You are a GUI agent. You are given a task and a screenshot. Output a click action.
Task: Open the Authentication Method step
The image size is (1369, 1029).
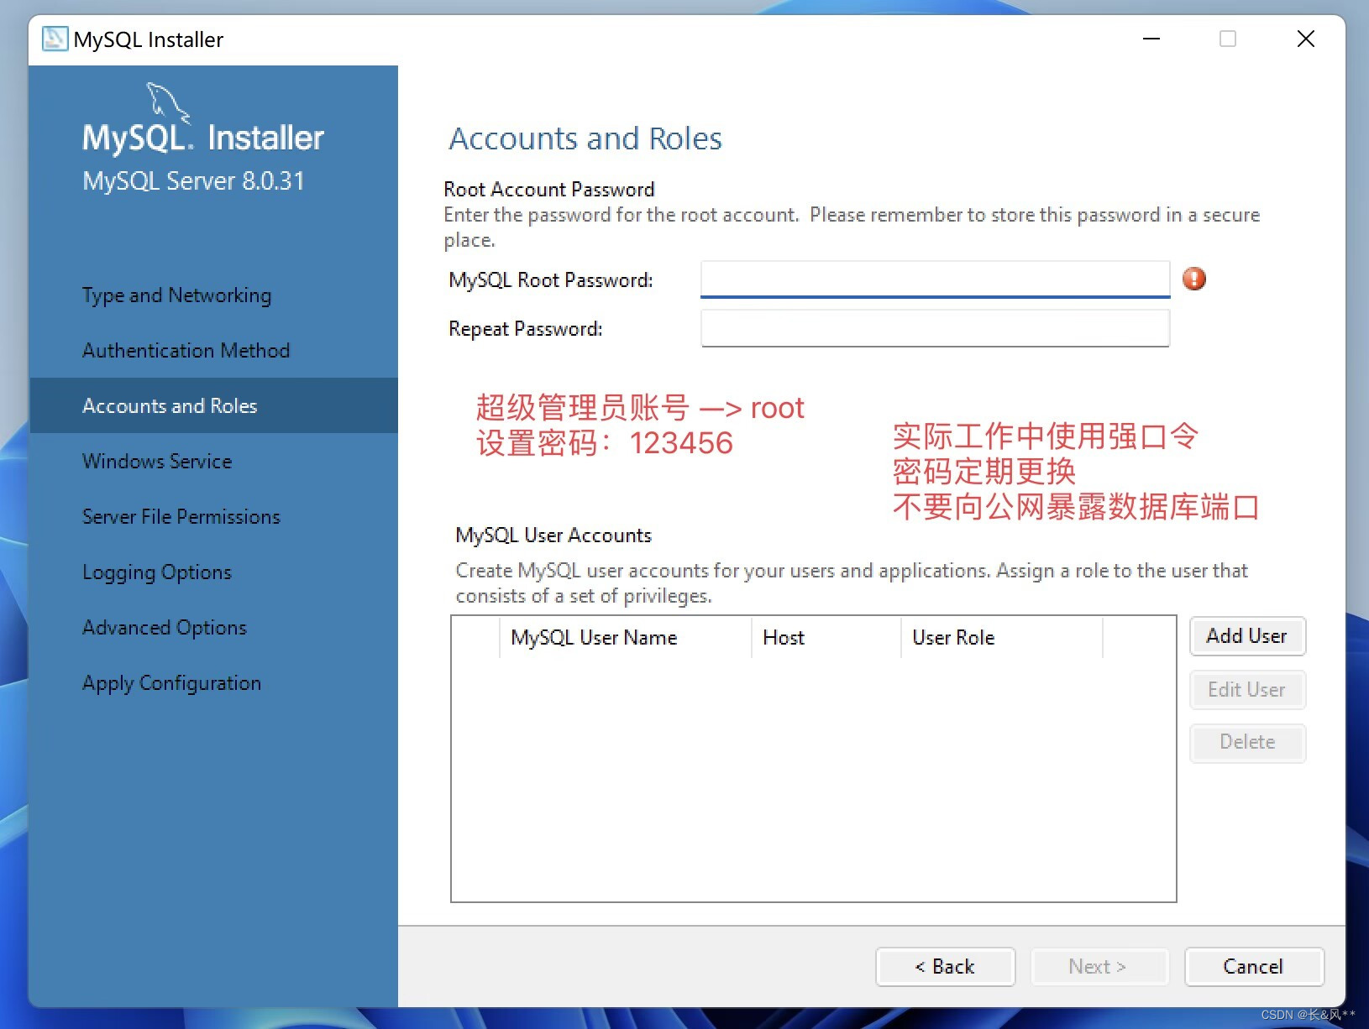coord(186,351)
